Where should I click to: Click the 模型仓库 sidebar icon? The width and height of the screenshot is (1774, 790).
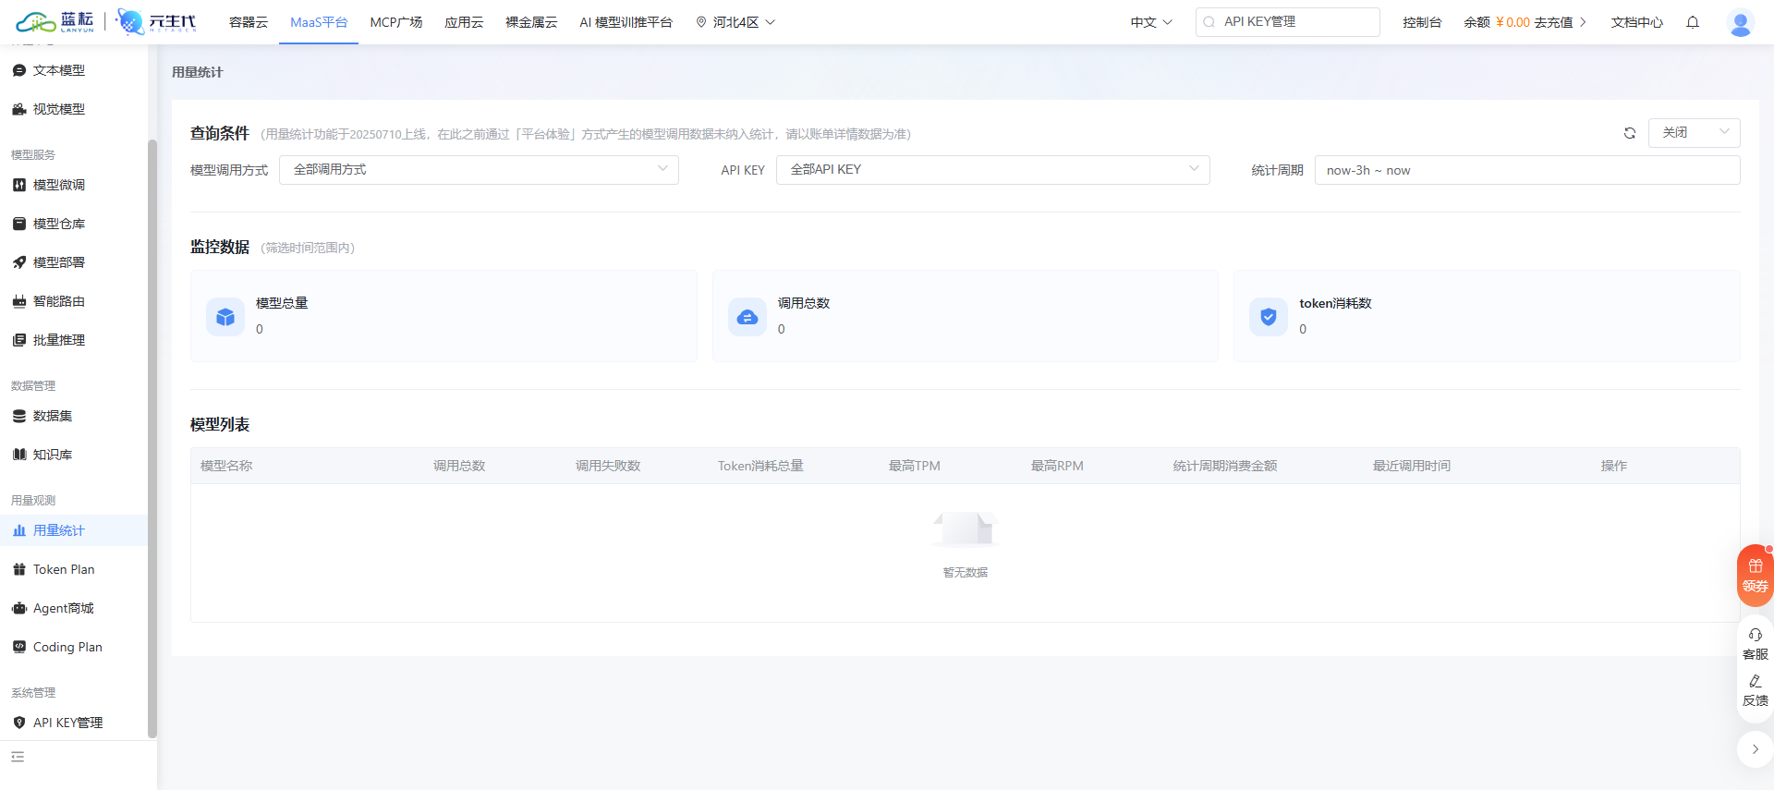tap(19, 224)
